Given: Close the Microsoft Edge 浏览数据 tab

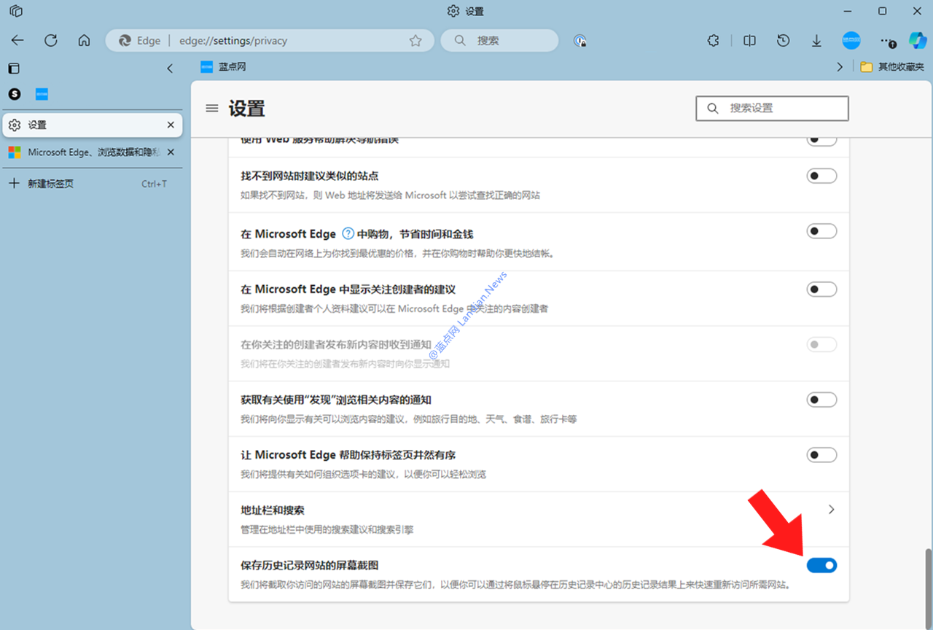Looking at the screenshot, I should [x=171, y=152].
